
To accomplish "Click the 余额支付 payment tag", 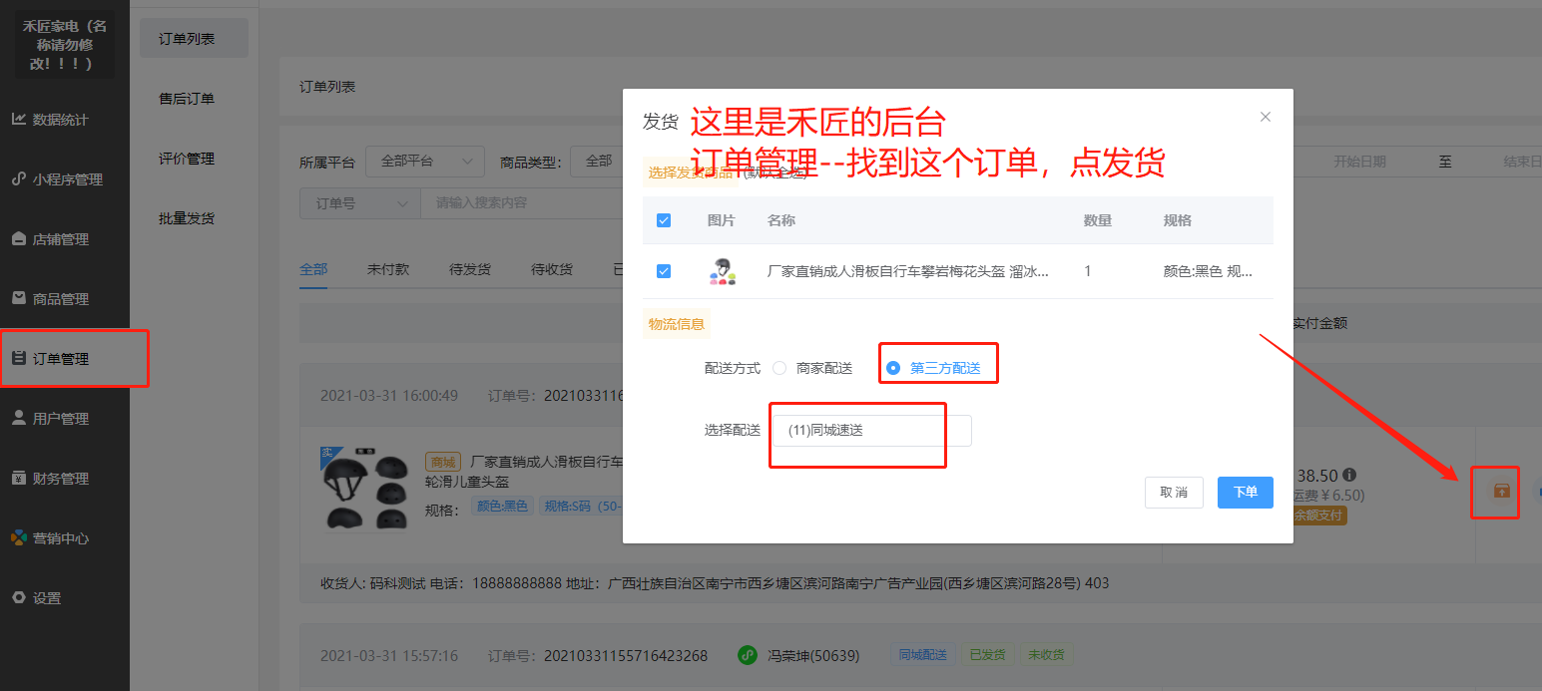I will (1318, 516).
